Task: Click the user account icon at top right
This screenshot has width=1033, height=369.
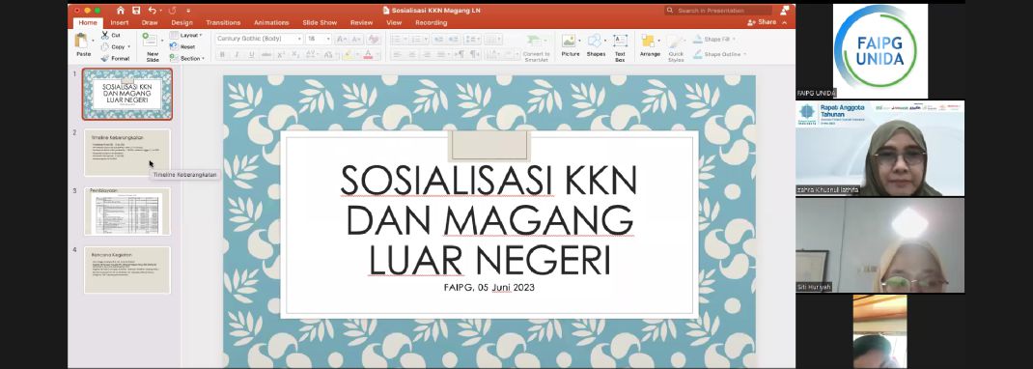Action: 784,11
